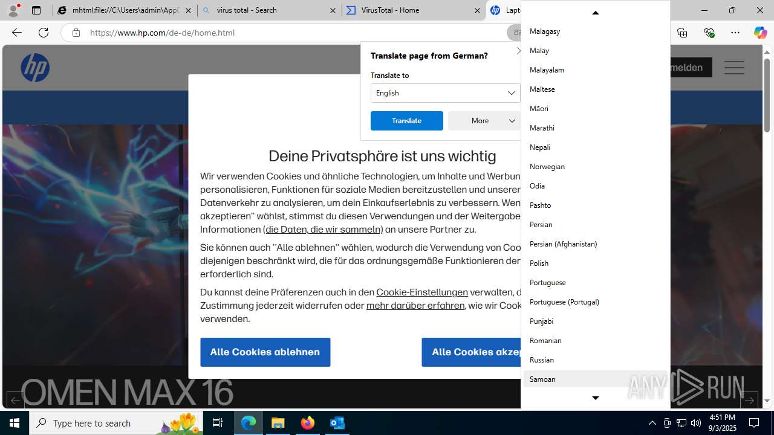
Task: Open the notification center icon
Action: click(x=754, y=423)
